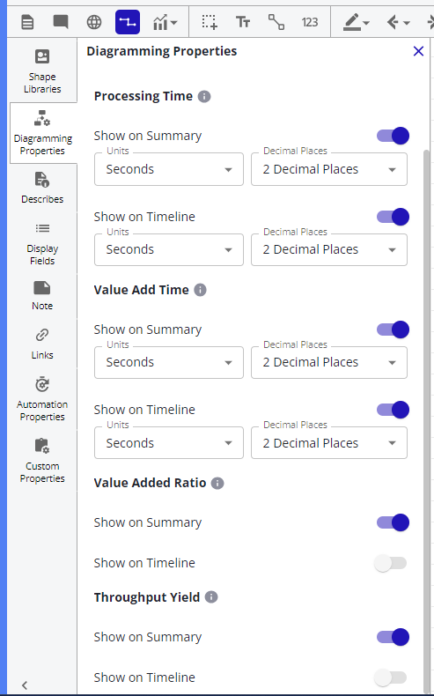This screenshot has height=696, width=434.
Task: Click the 123 numbering tool
Action: tap(309, 22)
